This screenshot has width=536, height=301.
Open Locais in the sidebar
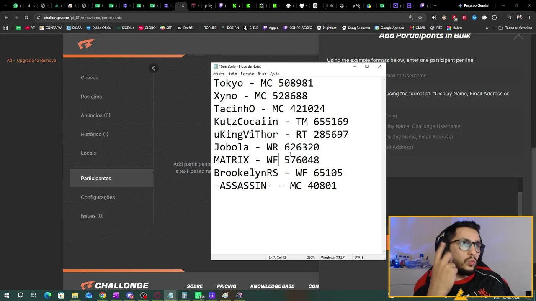[88, 153]
